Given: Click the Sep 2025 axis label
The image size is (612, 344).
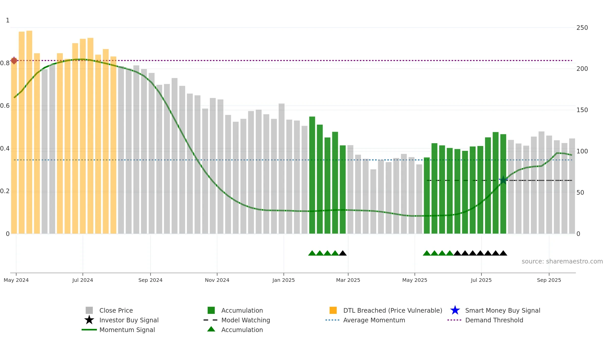Looking at the screenshot, I should click(x=549, y=280).
